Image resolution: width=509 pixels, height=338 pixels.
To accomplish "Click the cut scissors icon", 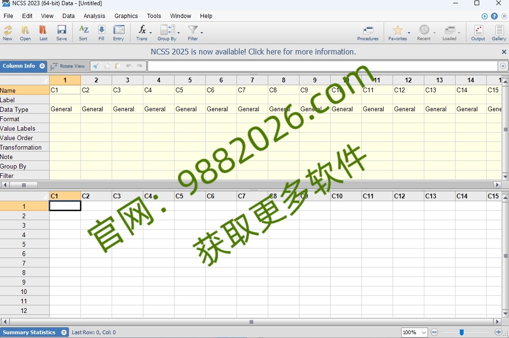I will pos(96,66).
